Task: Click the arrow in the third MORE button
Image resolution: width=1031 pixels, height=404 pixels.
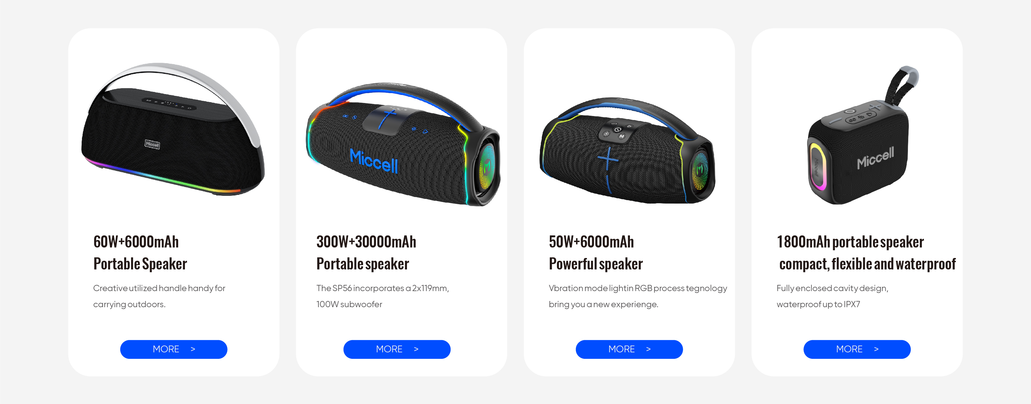Action: 648,349
